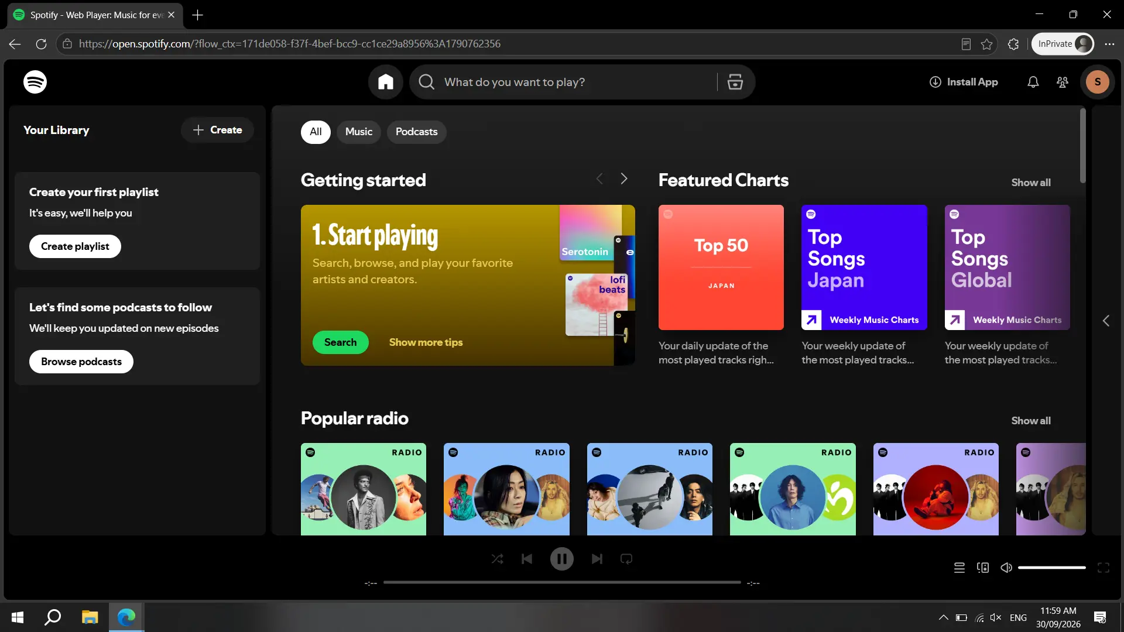Screen dimensions: 1124x632
Task: Expand the right sidebar panel arrow
Action: pyautogui.click(x=1106, y=321)
